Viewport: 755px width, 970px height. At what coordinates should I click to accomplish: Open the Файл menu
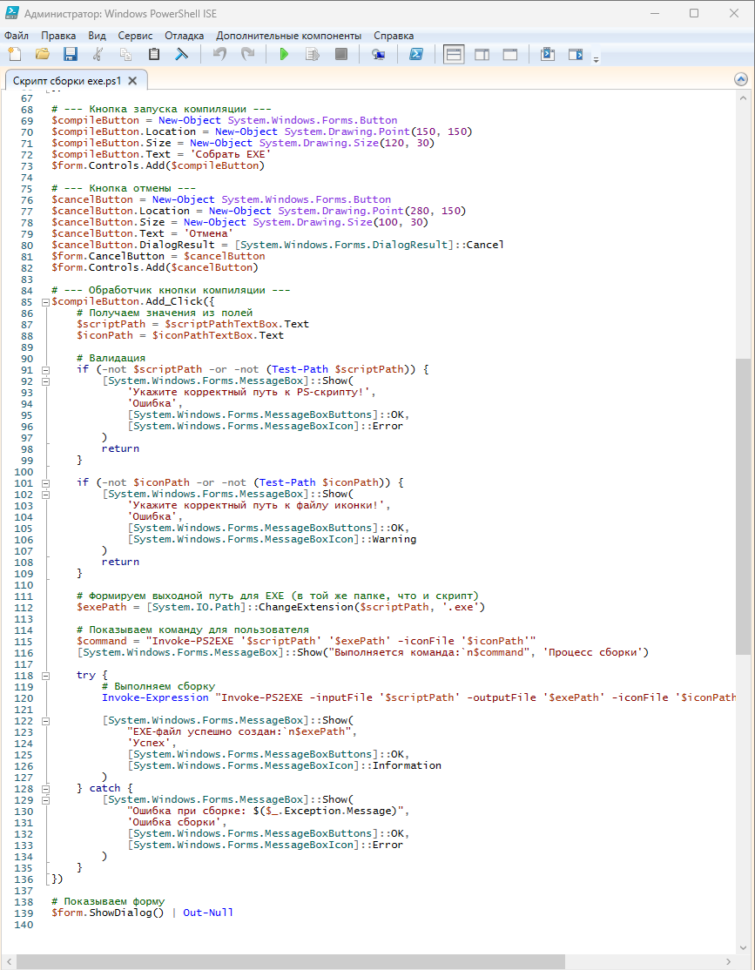[x=17, y=35]
